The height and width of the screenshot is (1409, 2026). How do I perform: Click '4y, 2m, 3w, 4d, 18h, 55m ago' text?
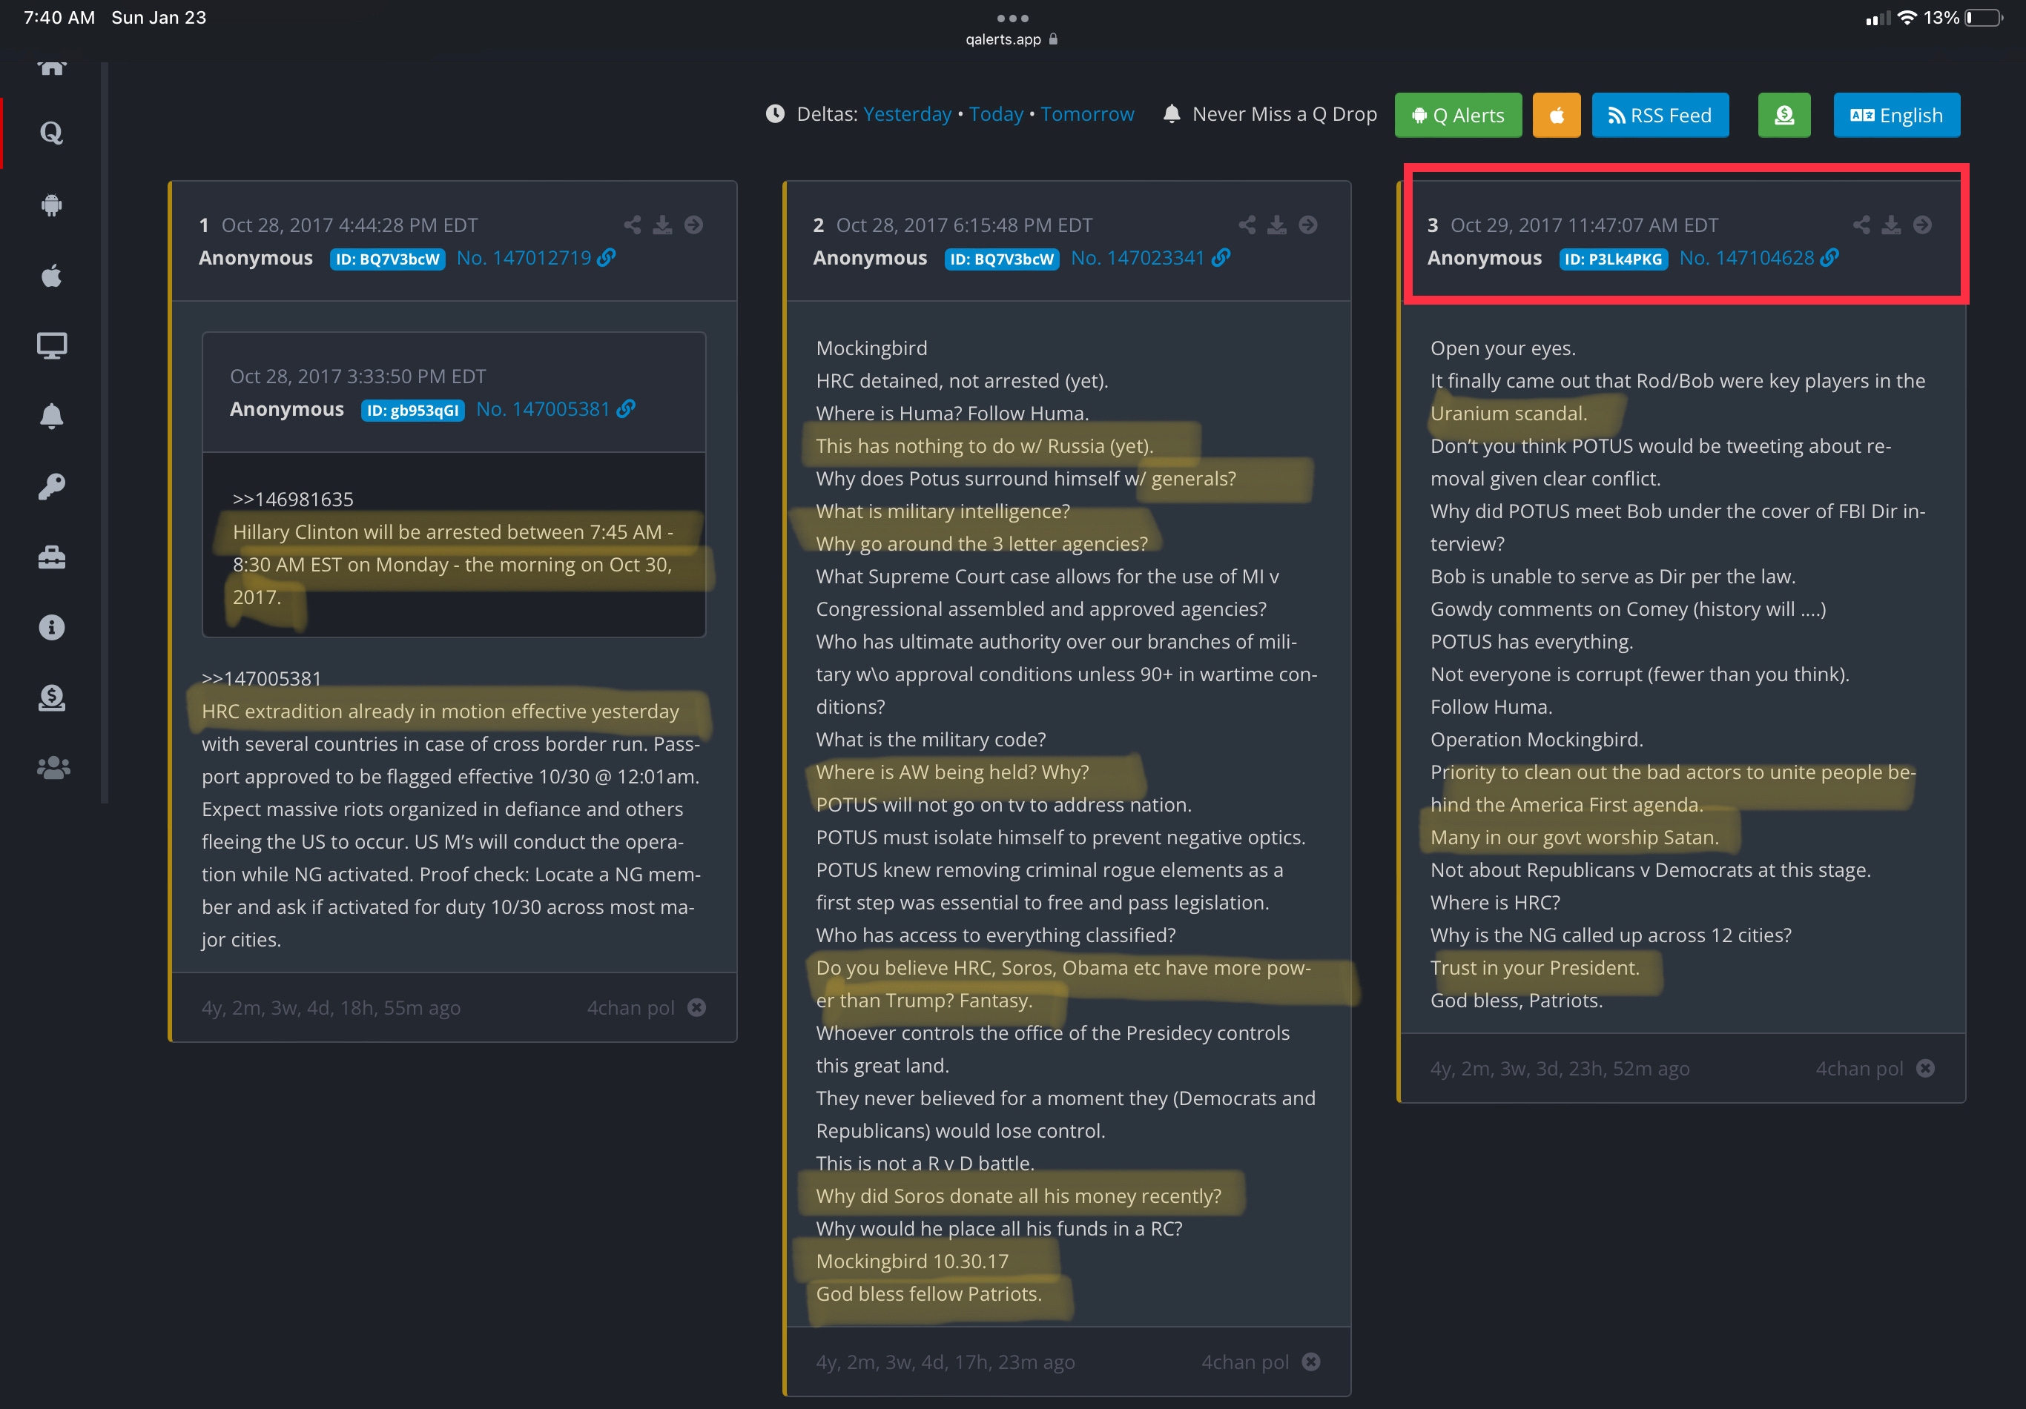tap(331, 1008)
